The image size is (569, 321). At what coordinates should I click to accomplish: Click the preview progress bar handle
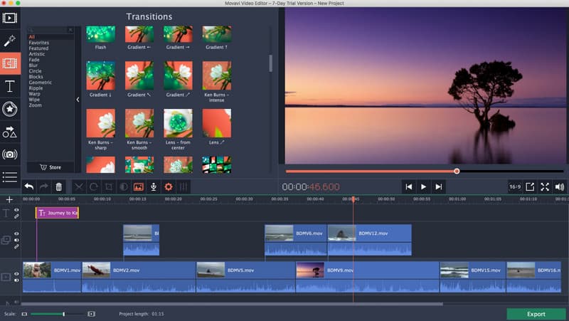coord(457,171)
